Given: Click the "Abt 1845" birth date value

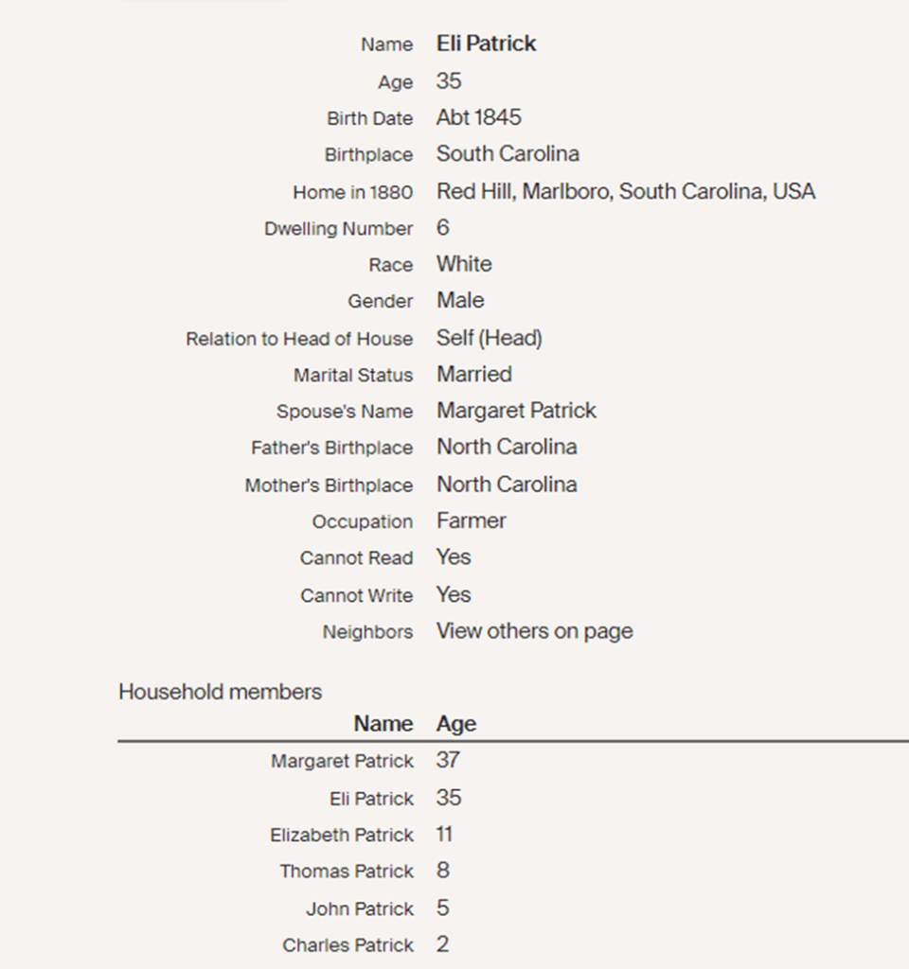Looking at the screenshot, I should point(478,117).
